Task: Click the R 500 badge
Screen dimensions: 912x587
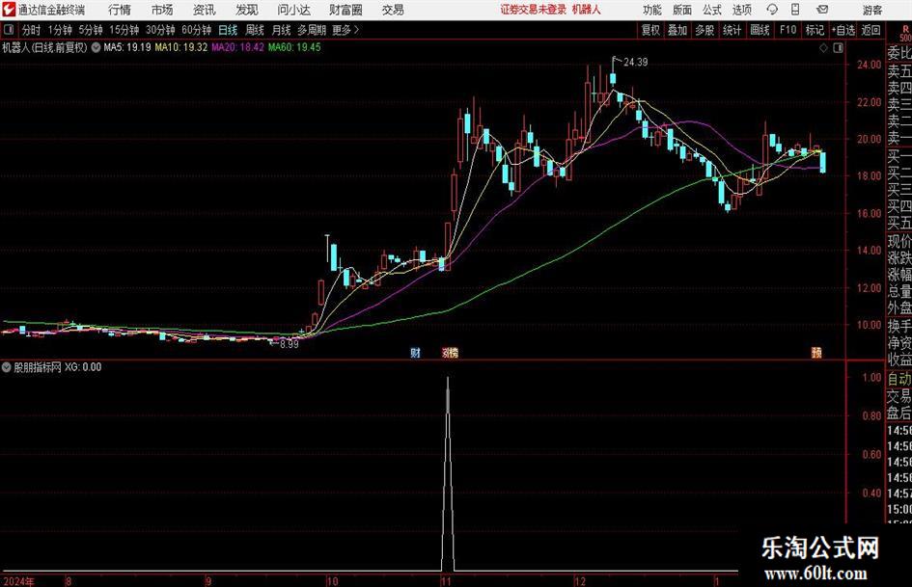Action: (905, 33)
